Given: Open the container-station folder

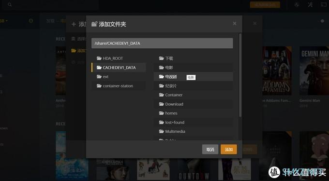Looking at the screenshot, I should point(119,86).
